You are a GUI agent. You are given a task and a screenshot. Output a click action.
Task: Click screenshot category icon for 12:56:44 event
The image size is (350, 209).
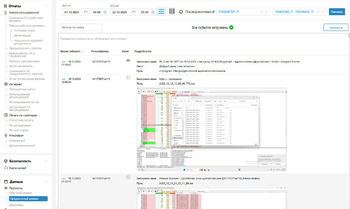pos(128,78)
